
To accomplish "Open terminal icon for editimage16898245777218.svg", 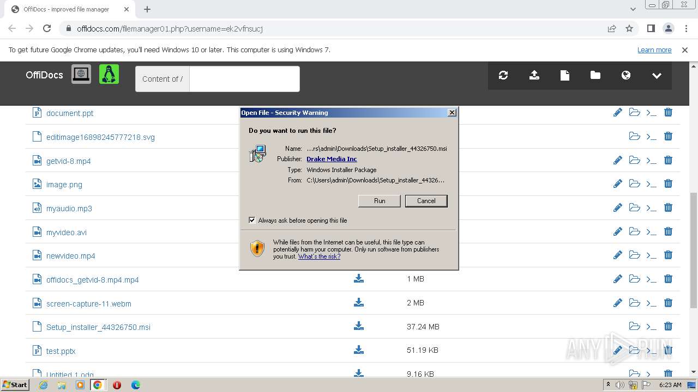I will tap(651, 137).
